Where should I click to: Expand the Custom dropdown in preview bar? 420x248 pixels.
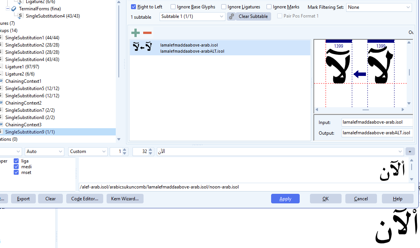[88, 151]
